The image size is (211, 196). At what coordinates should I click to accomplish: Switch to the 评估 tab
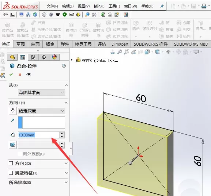pos(102,44)
